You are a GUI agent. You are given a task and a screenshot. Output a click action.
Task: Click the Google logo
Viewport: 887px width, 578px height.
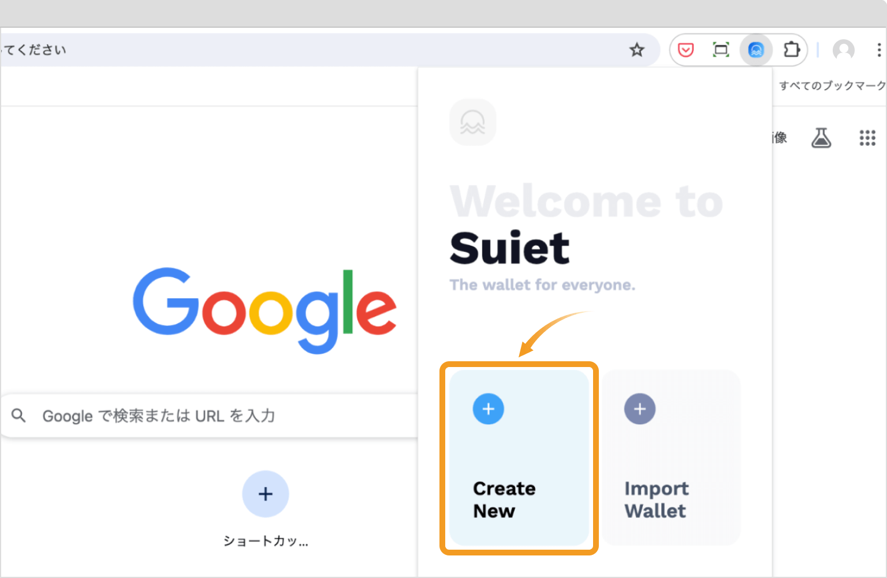[264, 310]
